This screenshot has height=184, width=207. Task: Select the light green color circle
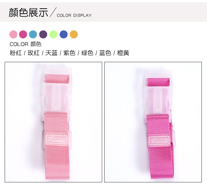coord(53,34)
